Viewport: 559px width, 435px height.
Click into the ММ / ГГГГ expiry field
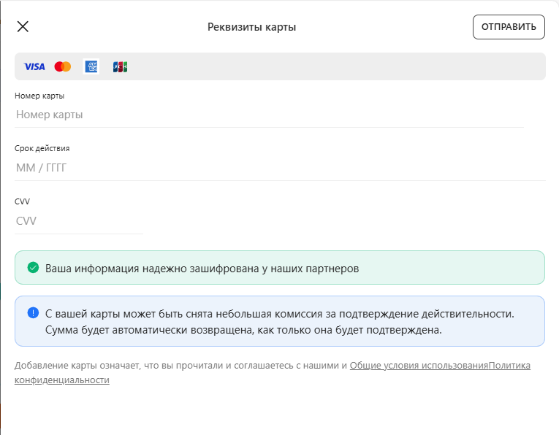(279, 168)
